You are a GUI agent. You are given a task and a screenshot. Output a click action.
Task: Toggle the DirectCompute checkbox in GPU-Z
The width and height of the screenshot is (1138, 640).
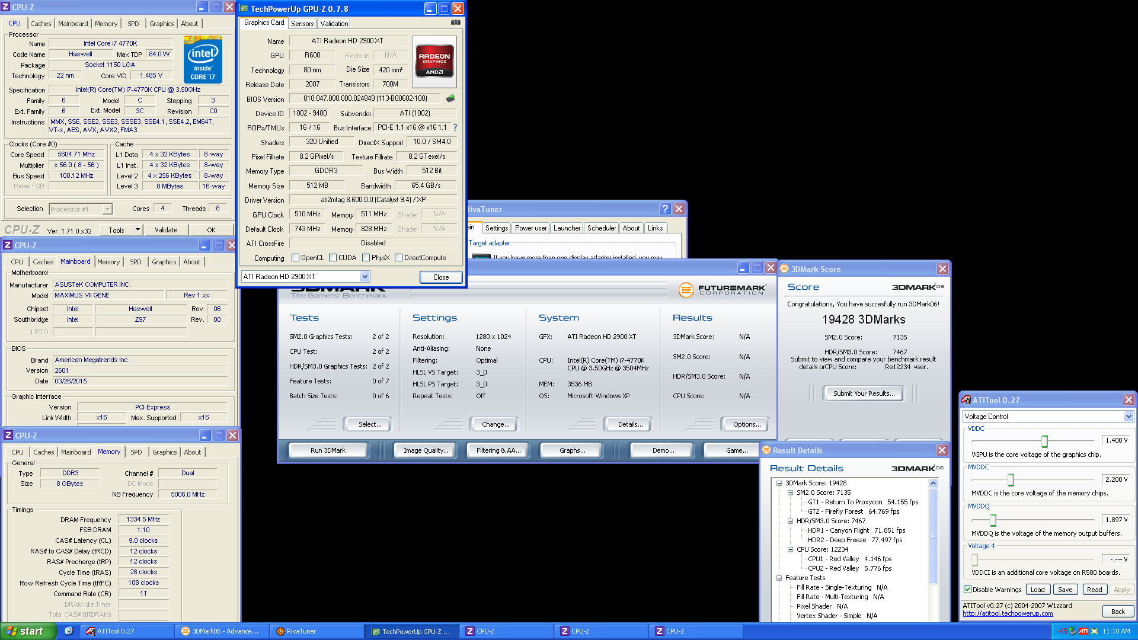point(399,258)
